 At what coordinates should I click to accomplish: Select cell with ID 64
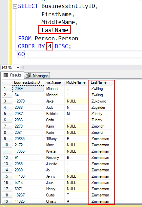(28, 95)
